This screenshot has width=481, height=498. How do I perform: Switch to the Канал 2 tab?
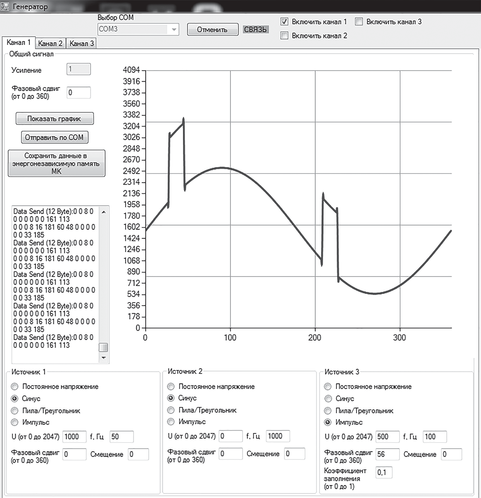[x=50, y=44]
